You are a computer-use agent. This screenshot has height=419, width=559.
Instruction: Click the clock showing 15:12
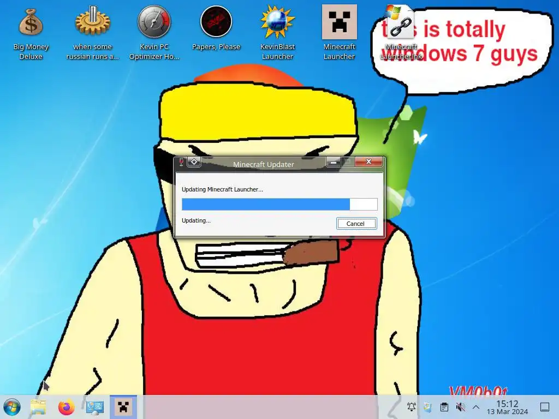[507, 403]
